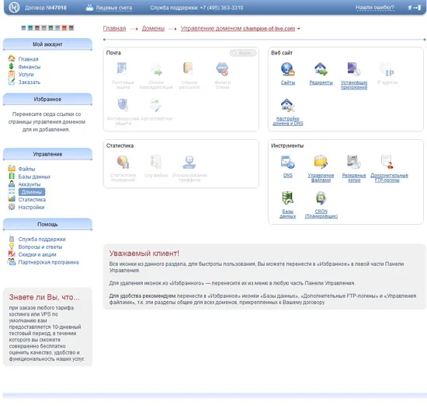This screenshot has width=427, height=406.
Task: Select the highlighted Домены sidebar item
Action: 32,192
